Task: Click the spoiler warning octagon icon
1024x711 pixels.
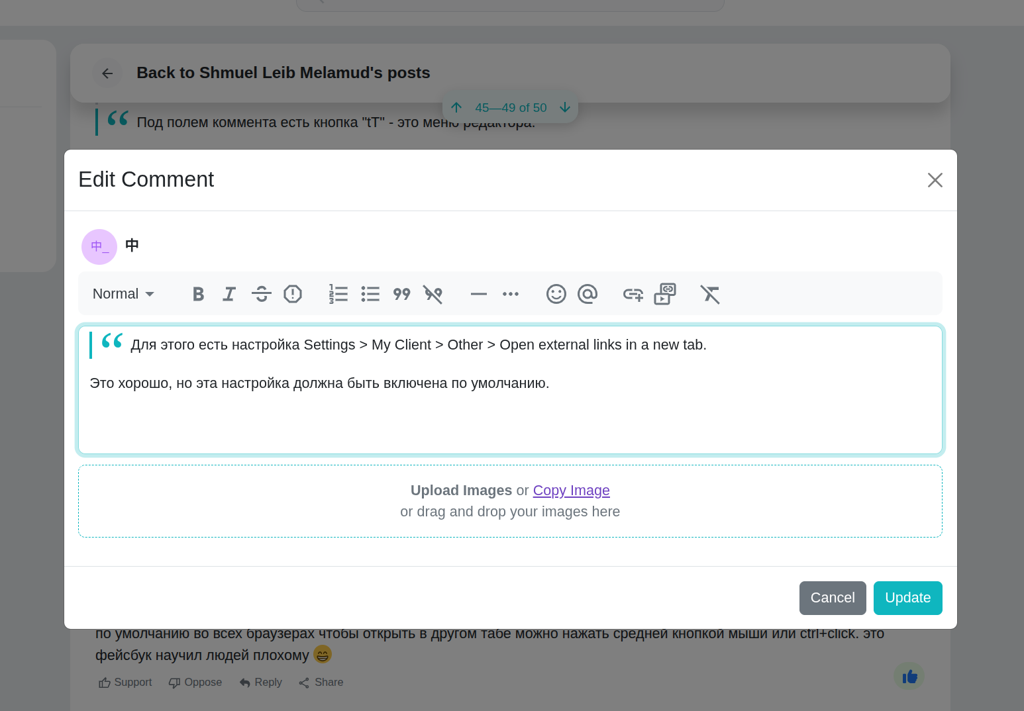Action: (293, 294)
